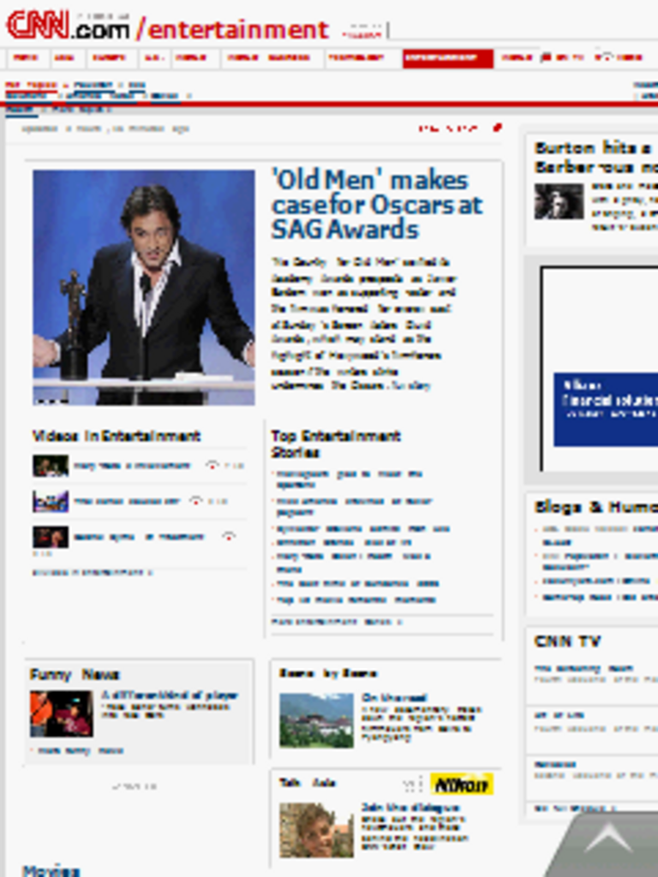Play the second video thumbnail in Videos in Entertainment
Image resolution: width=658 pixels, height=877 pixels.
[x=51, y=501]
